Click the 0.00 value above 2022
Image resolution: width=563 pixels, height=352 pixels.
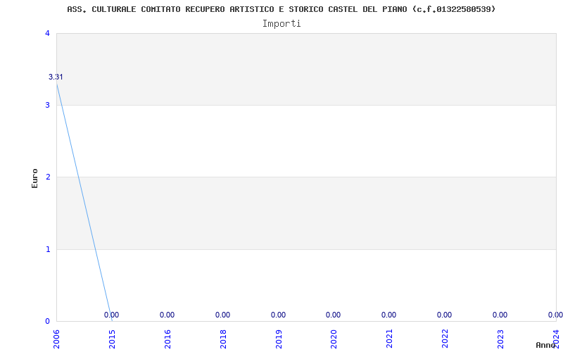point(445,315)
